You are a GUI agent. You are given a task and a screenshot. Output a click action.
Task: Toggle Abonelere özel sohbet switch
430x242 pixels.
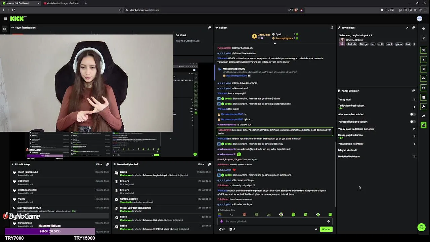[413, 114]
